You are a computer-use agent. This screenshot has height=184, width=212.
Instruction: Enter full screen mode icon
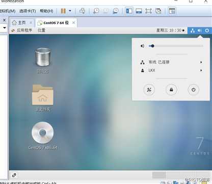coord(148,11)
